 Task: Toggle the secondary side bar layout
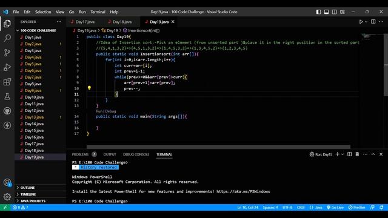pos(334,12)
